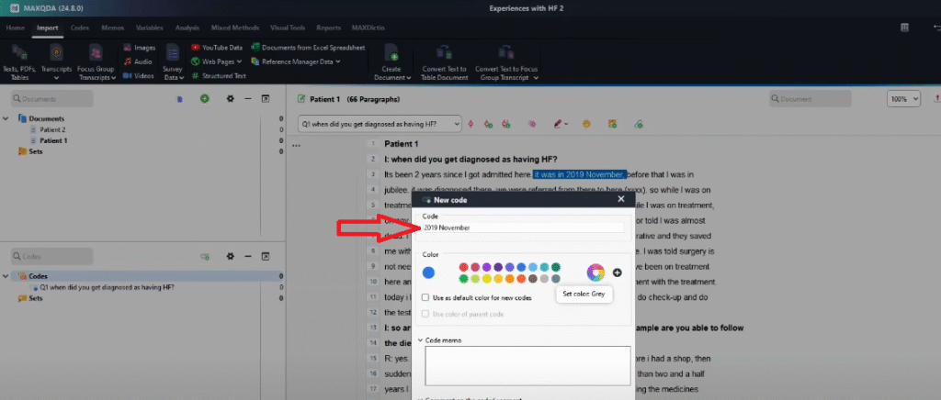Viewport: 941px width, 400px height.
Task: Click the emoticode smiley icon
Action: click(586, 124)
